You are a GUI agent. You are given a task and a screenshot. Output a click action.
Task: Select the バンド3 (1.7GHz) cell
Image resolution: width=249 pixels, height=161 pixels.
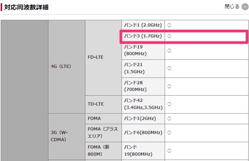pos(143,36)
